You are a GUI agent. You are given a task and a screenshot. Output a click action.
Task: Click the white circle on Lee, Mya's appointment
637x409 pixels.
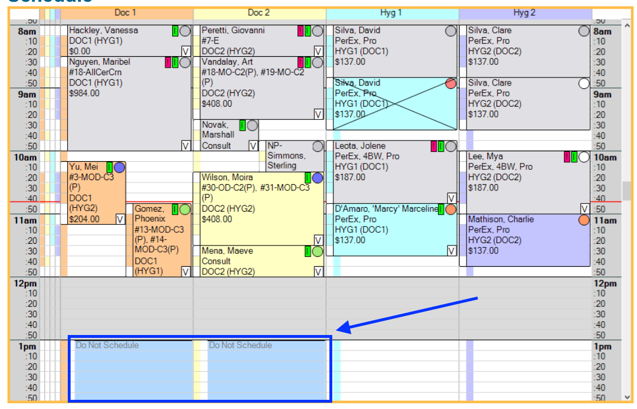(x=584, y=157)
